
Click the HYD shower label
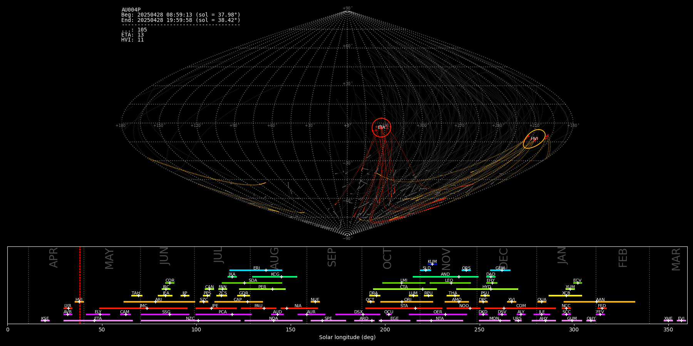487,287
